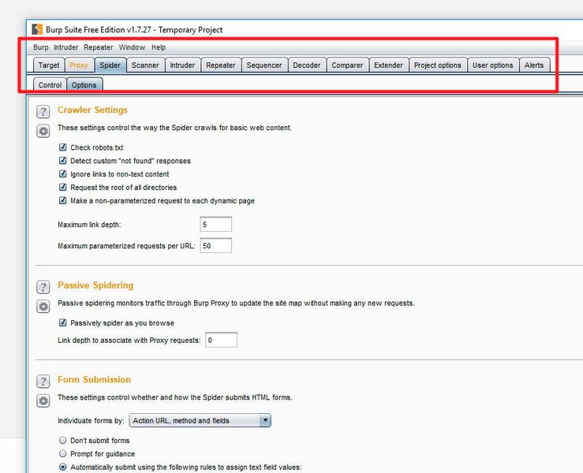Select the Spider Options sub-tab

84,85
